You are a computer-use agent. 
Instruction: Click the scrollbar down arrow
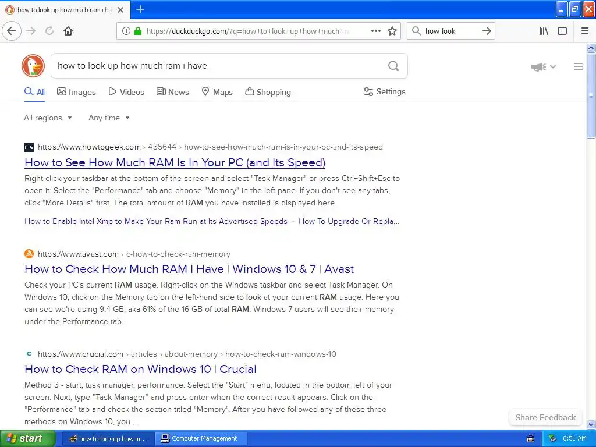pyautogui.click(x=591, y=425)
